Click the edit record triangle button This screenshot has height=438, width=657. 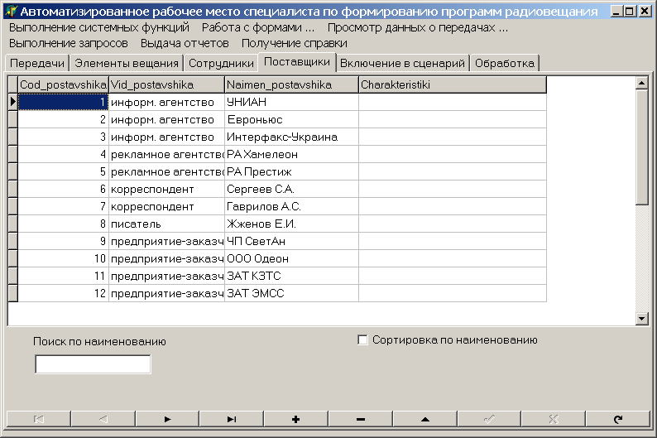[425, 419]
